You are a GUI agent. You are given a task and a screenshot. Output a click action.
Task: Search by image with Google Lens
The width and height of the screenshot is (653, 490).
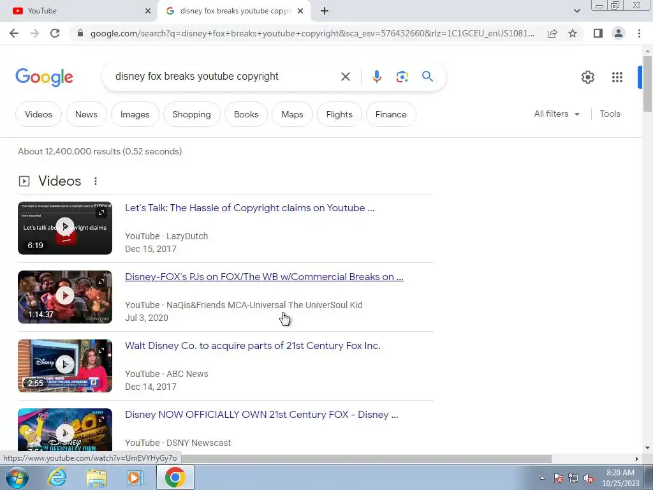point(402,77)
